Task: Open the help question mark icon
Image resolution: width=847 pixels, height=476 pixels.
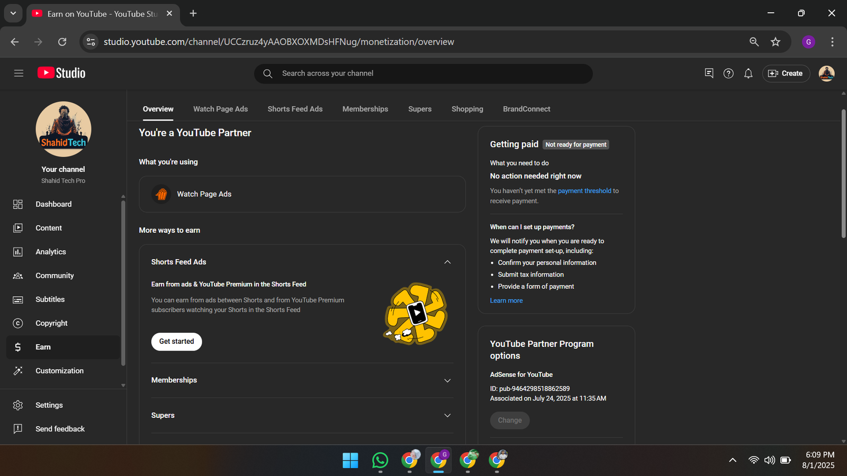Action: coord(728,74)
